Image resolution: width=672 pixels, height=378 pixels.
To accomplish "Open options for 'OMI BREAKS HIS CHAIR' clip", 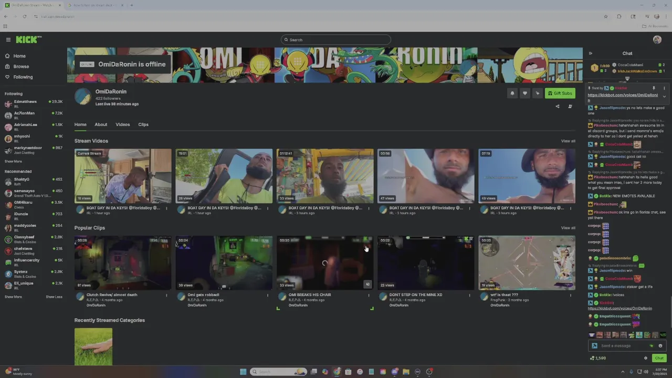I will pyautogui.click(x=369, y=295).
